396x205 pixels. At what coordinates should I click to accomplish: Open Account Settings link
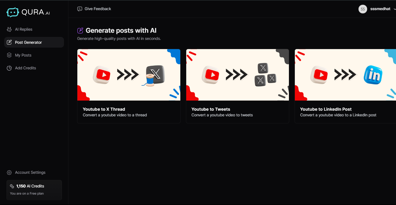[30, 173]
